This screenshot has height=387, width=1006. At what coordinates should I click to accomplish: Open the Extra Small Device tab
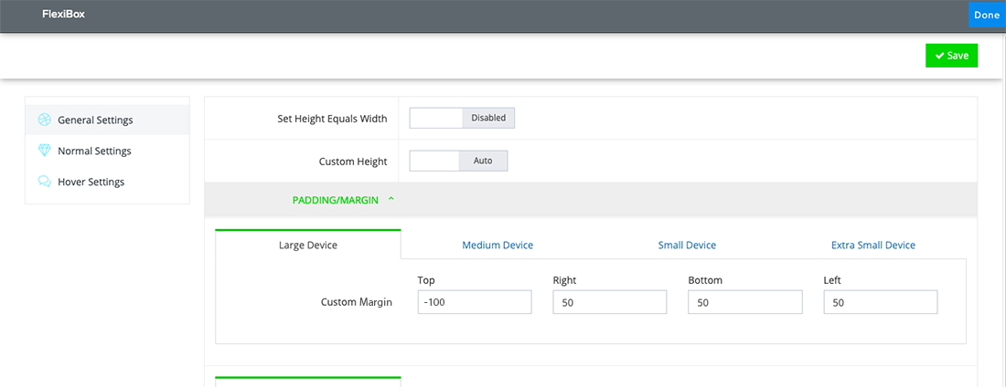(x=872, y=245)
